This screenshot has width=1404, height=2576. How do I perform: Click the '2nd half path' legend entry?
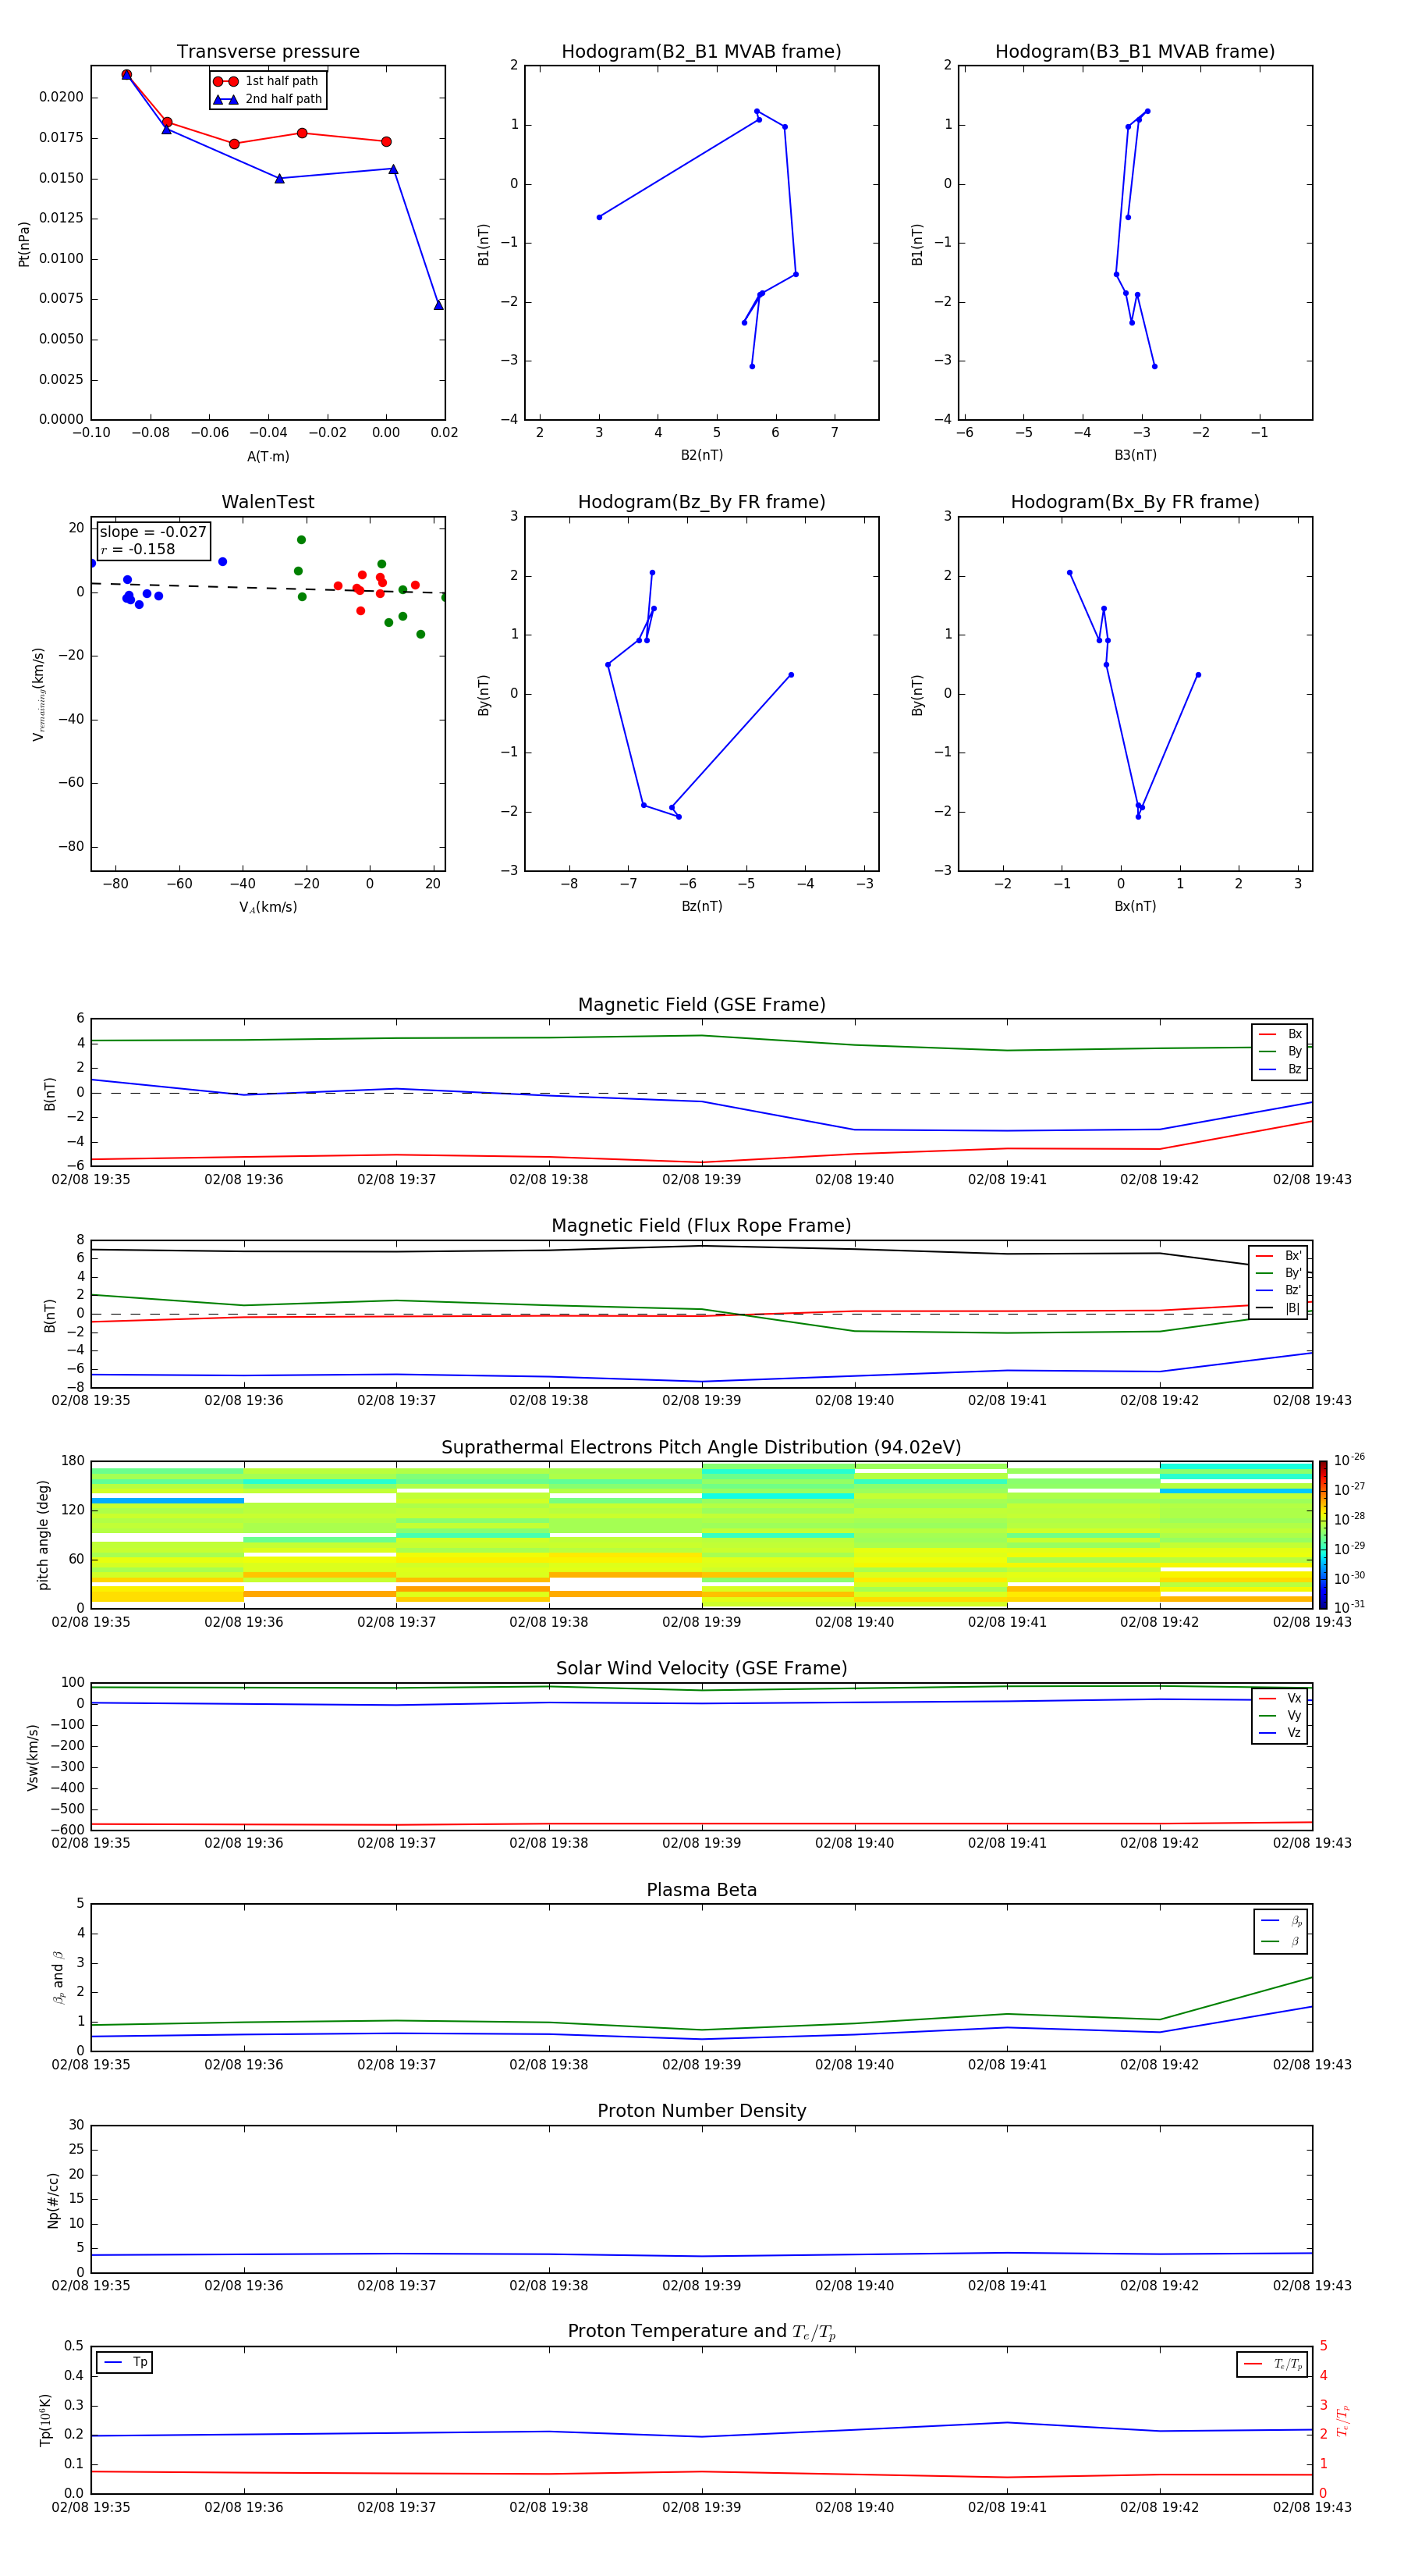[x=267, y=99]
